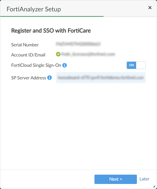
Task: Click the FortiCloud Single Sign-On label
Action: point(36,65)
